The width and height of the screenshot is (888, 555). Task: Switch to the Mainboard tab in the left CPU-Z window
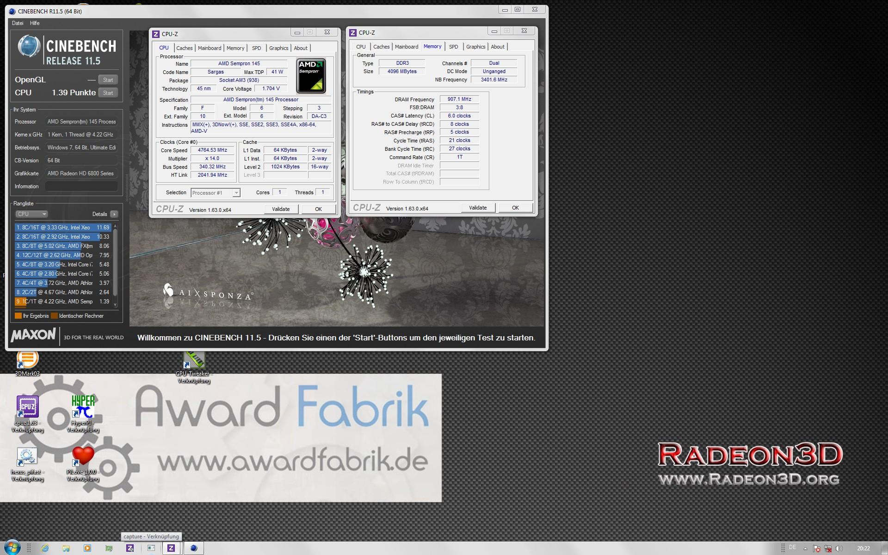point(210,48)
